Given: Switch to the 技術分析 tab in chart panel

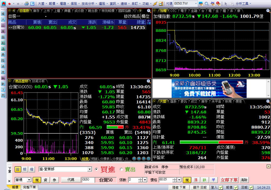Looking at the screenshot, I should pos(39,81).
